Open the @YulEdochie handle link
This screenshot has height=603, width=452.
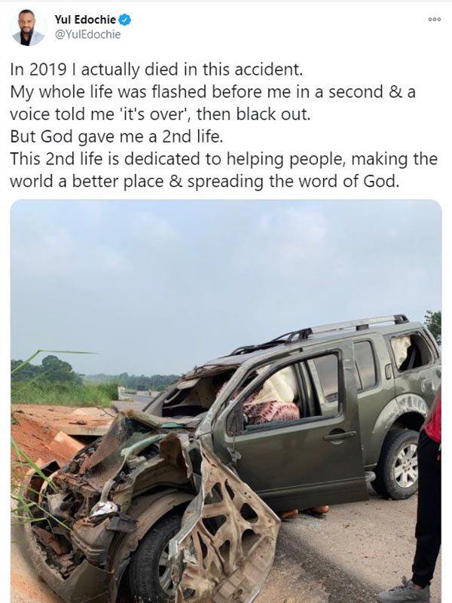pyautogui.click(x=87, y=35)
